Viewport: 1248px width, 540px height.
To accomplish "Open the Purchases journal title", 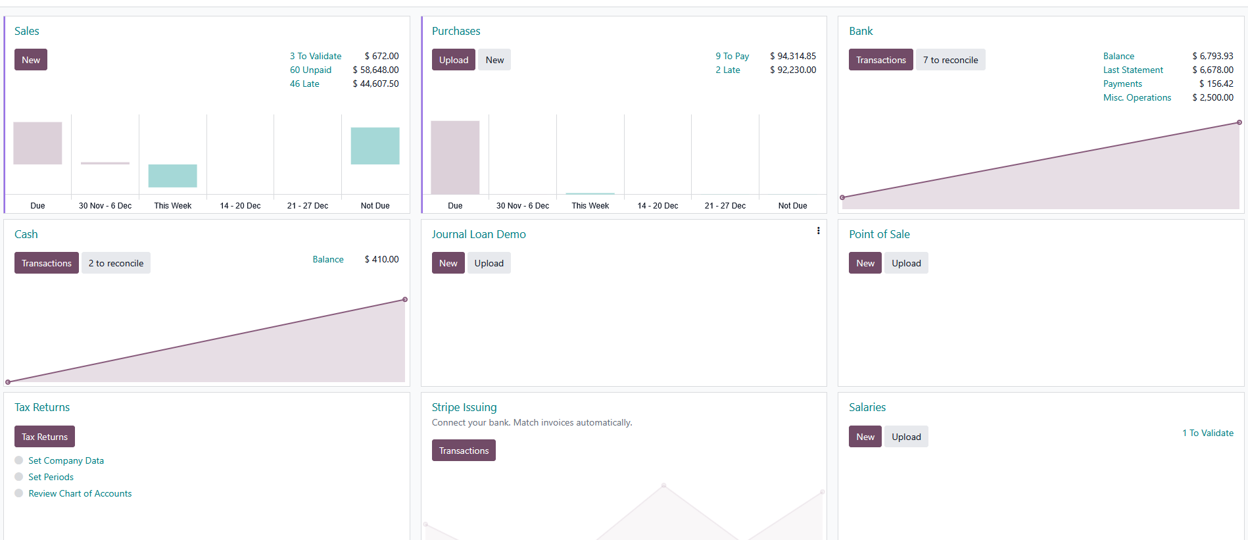I will (x=456, y=31).
